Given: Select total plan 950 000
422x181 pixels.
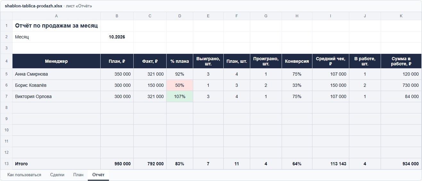Looking at the screenshot, I should tap(117, 164).
